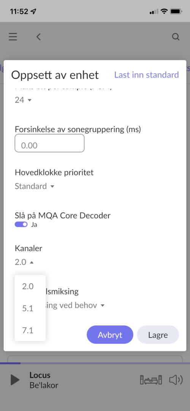Open the zone selector speakers icon
Image resolution: width=190 pixels, height=411 pixels.
151,380
